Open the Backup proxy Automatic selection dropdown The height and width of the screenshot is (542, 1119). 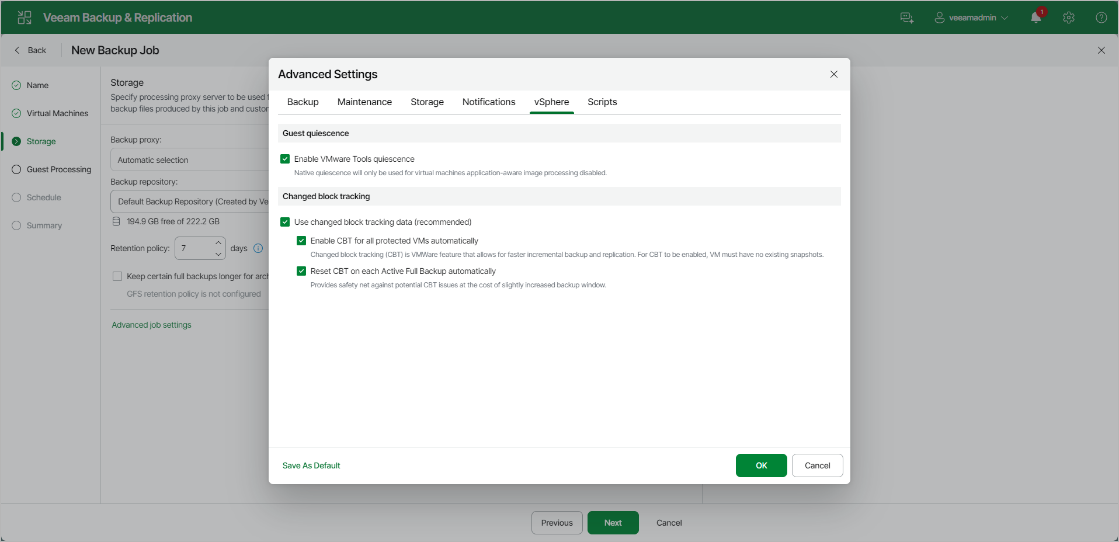click(190, 159)
